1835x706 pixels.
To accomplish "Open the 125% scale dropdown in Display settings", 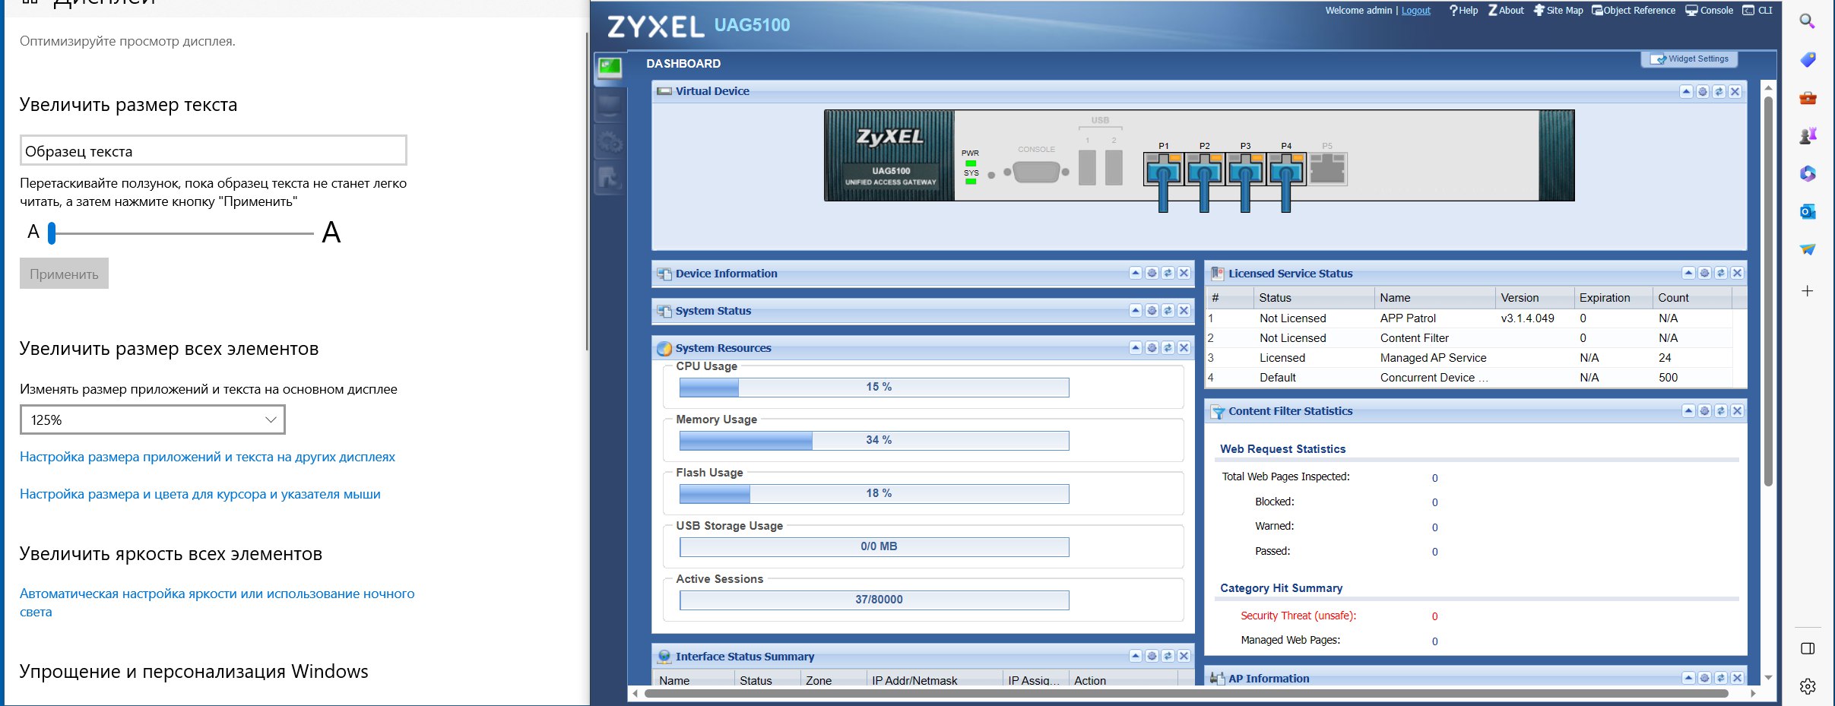I will (x=153, y=419).
